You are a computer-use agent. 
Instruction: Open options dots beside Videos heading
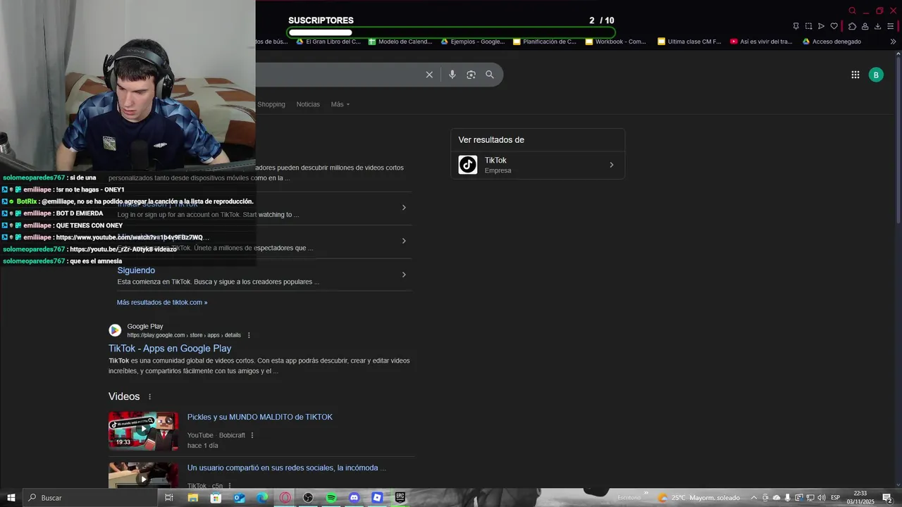click(149, 396)
